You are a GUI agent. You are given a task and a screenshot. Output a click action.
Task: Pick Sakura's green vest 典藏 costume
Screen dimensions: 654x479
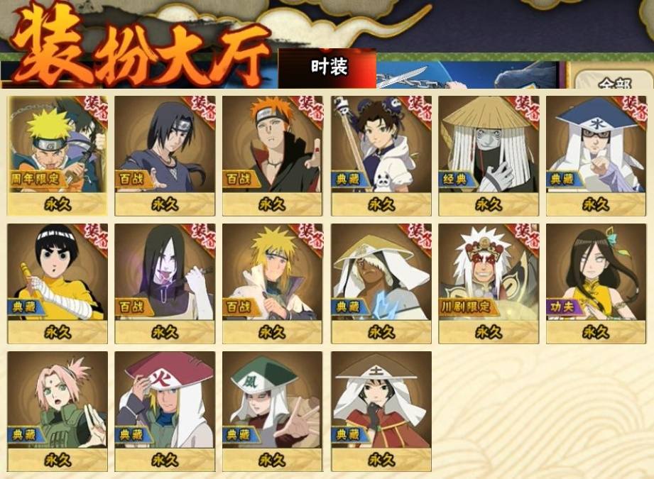(x=58, y=412)
